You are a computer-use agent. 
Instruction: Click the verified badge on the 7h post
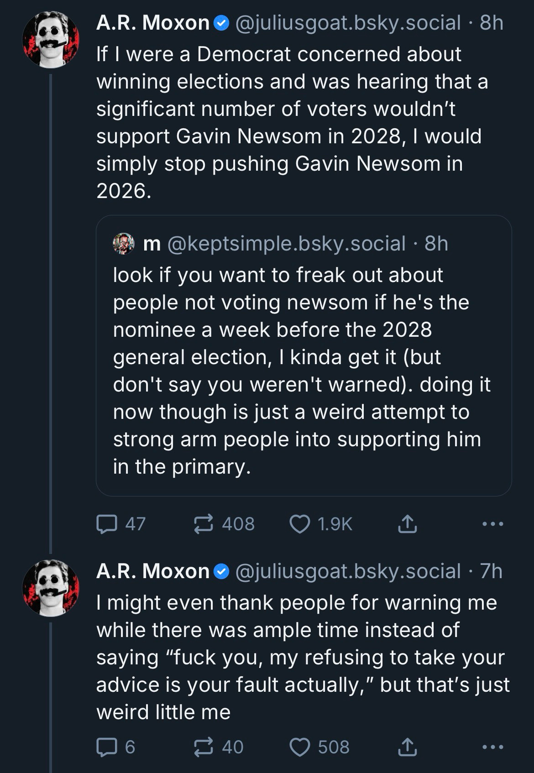[x=222, y=572]
